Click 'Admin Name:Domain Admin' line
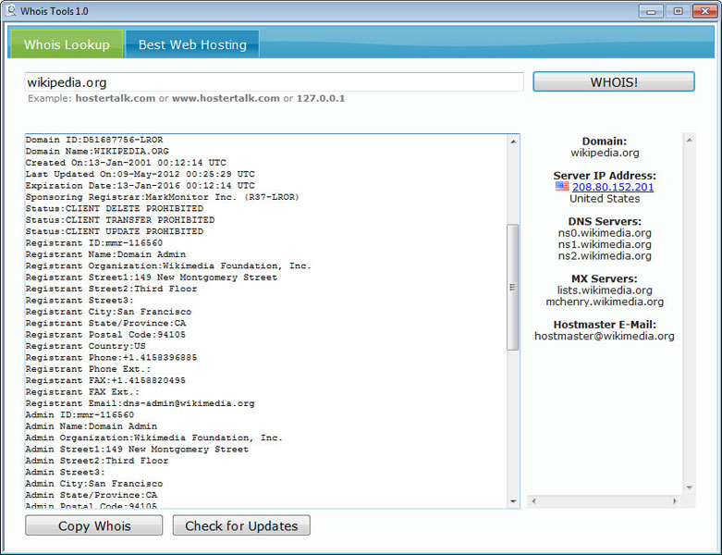This screenshot has height=555, width=722. 92,426
